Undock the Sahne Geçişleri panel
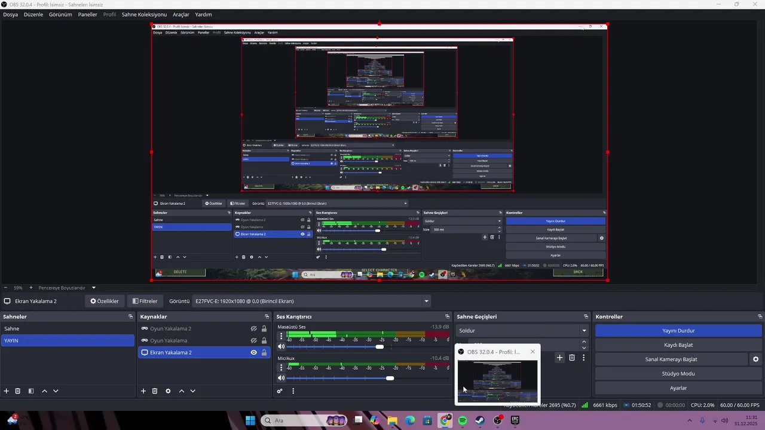 [586, 317]
